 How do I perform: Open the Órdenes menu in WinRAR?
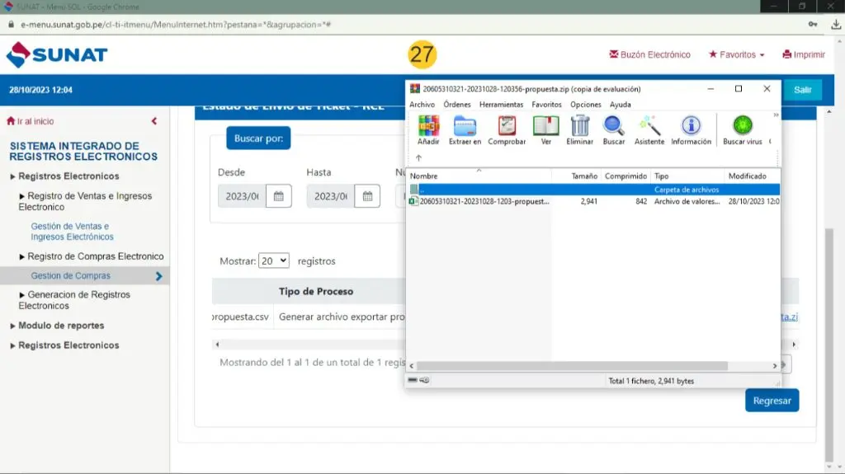click(457, 105)
